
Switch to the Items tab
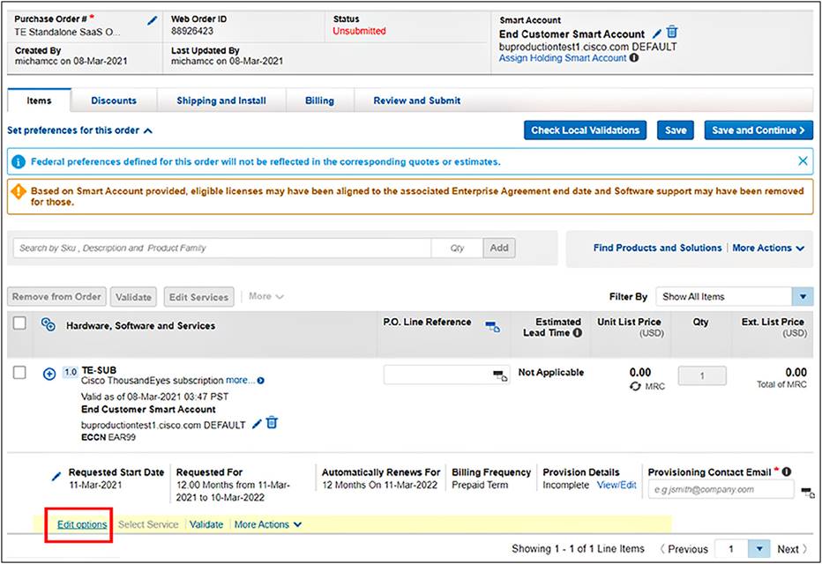click(40, 100)
